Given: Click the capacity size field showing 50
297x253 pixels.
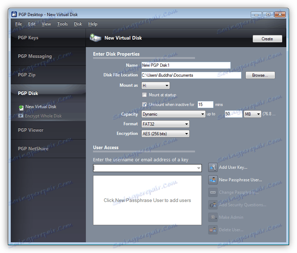Looking at the screenshot, I should click(233, 114).
